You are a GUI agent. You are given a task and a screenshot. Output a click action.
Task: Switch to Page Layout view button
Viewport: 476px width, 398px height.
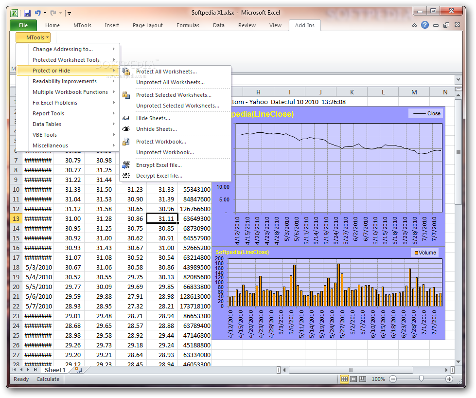[353, 379]
